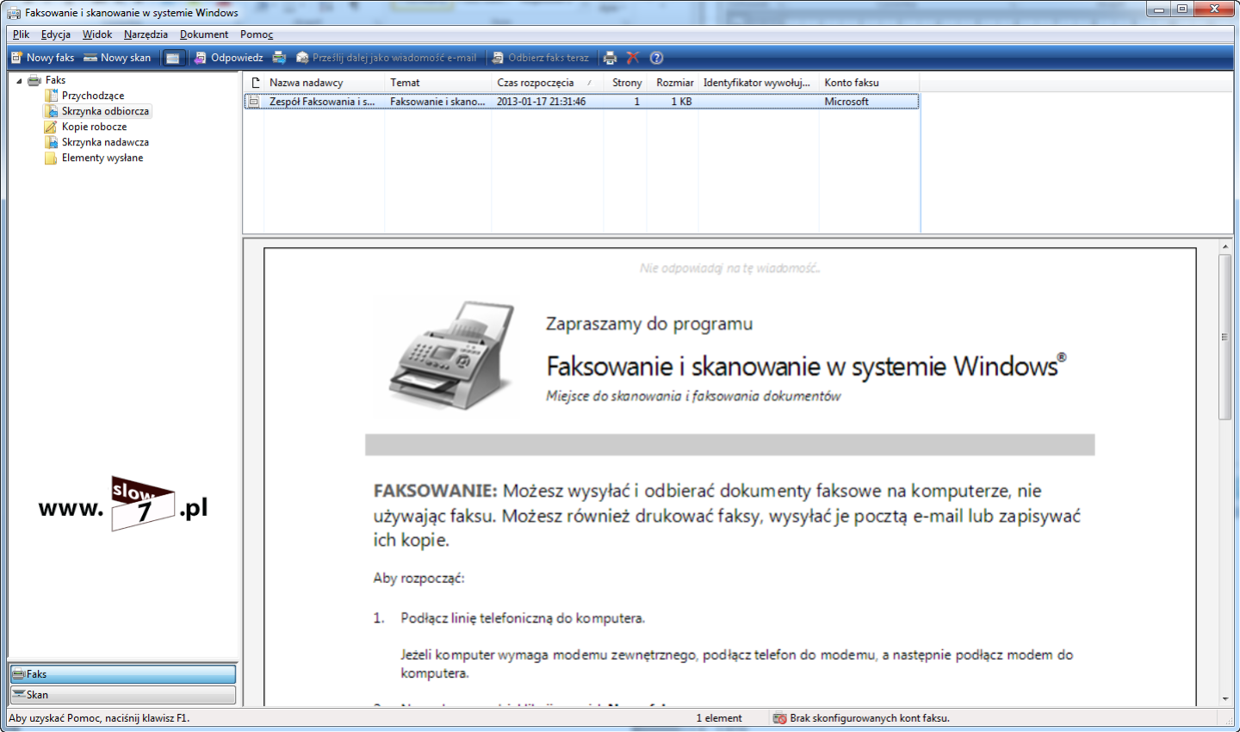1240x732 pixels.
Task: Click the date 2013-01-17 21:31:46 cell
Action: (541, 102)
